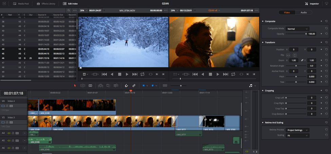This screenshot has height=154, width=331.
Task: Open the marker color dropdown arrow
Action: click(x=156, y=86)
